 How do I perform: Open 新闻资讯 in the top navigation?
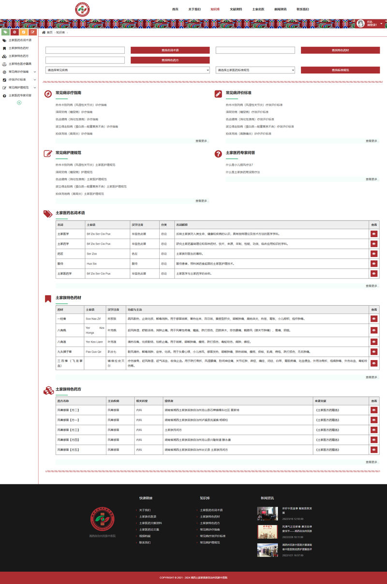pyautogui.click(x=281, y=9)
